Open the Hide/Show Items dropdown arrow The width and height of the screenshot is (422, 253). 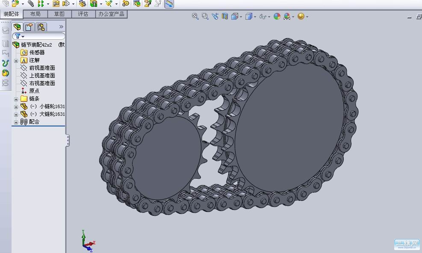coord(269,17)
